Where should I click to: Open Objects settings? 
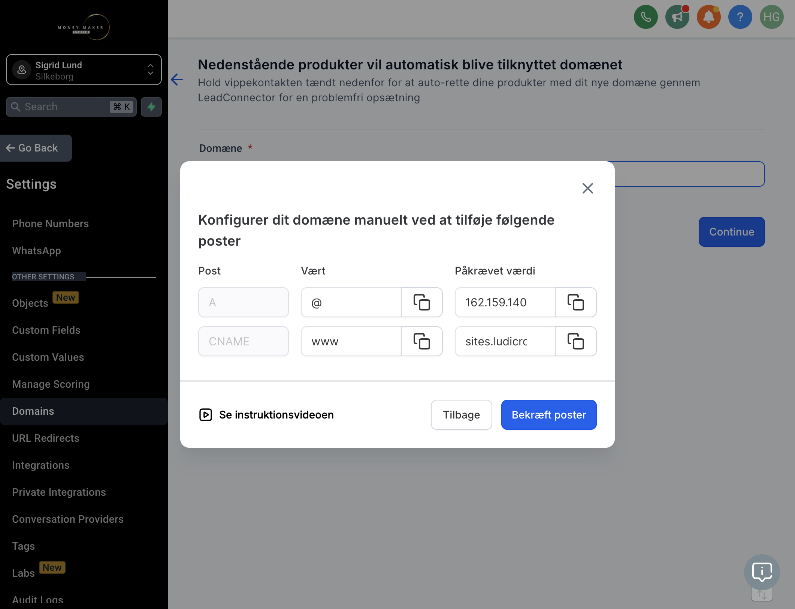[30, 303]
